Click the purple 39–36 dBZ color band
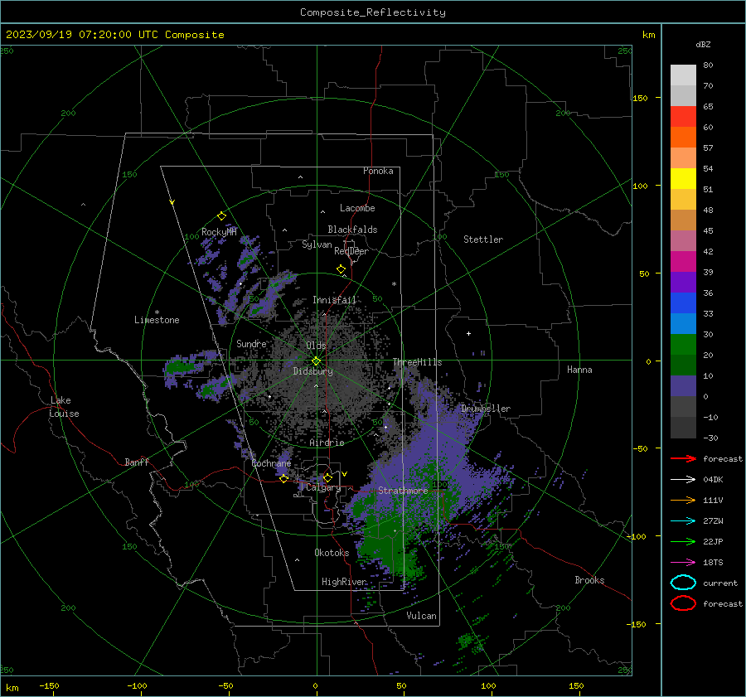Image resolution: width=746 pixels, height=697 pixels. (x=683, y=282)
